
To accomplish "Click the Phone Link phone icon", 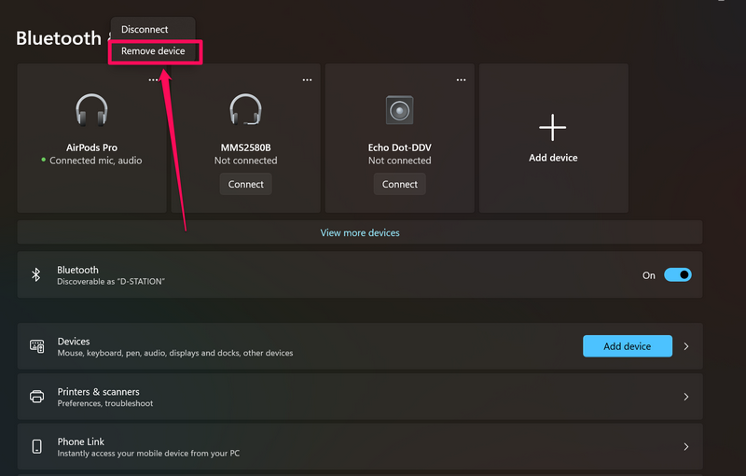I will (x=37, y=446).
